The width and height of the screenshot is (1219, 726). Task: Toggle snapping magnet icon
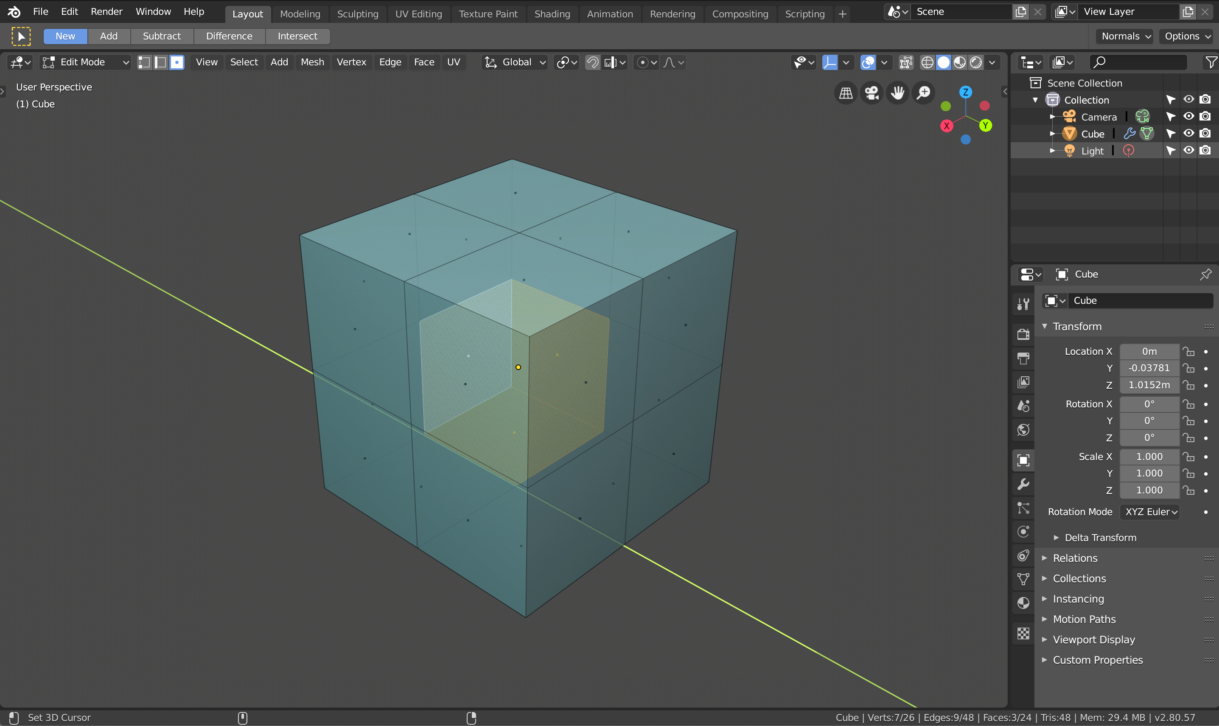592,62
